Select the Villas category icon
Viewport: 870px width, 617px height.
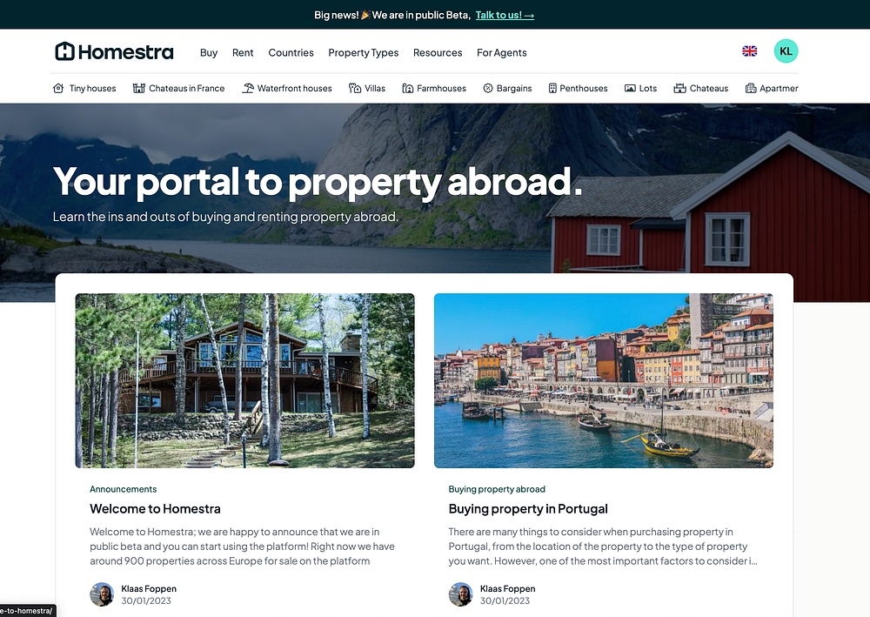pos(355,88)
